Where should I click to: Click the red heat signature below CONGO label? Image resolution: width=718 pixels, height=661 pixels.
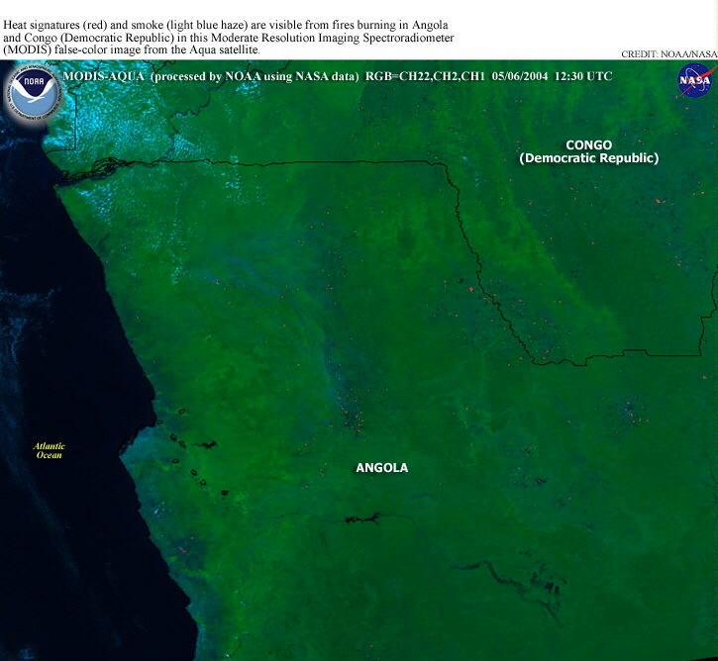659,201
